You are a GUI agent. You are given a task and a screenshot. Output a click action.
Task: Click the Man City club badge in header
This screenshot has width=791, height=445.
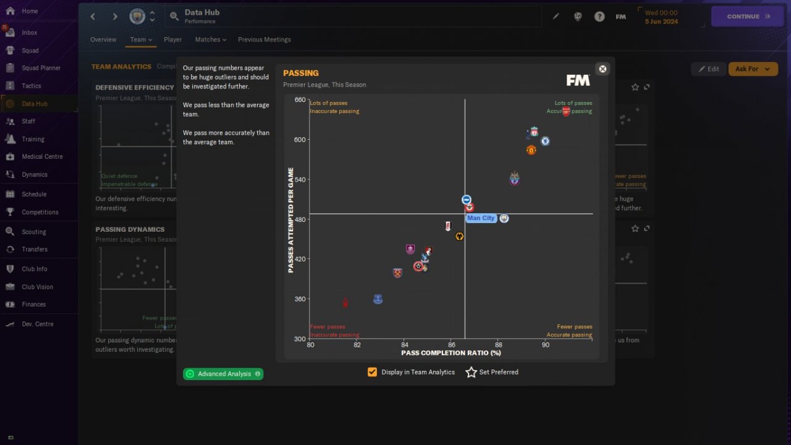(x=137, y=17)
